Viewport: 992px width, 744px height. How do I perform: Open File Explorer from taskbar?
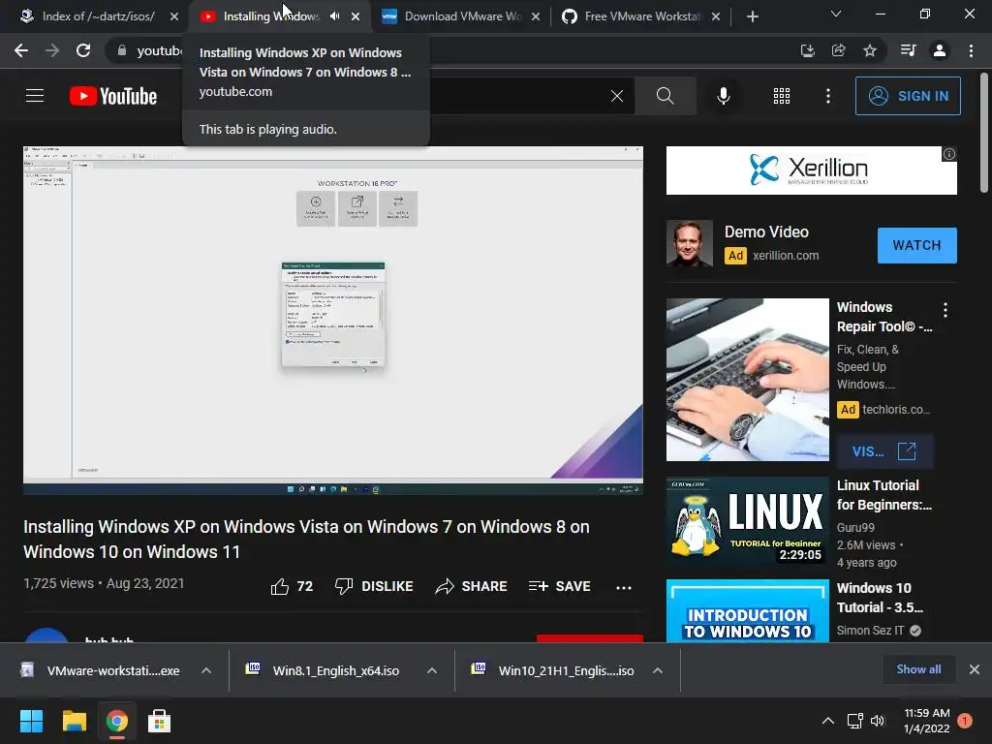74,721
